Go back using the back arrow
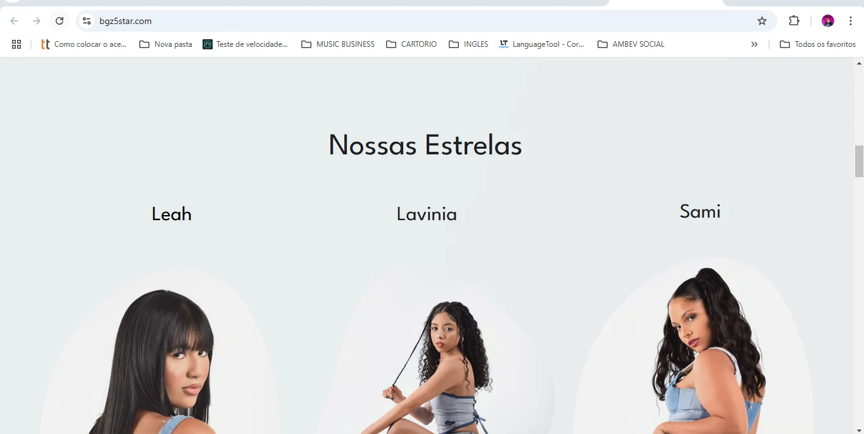 click(x=14, y=21)
